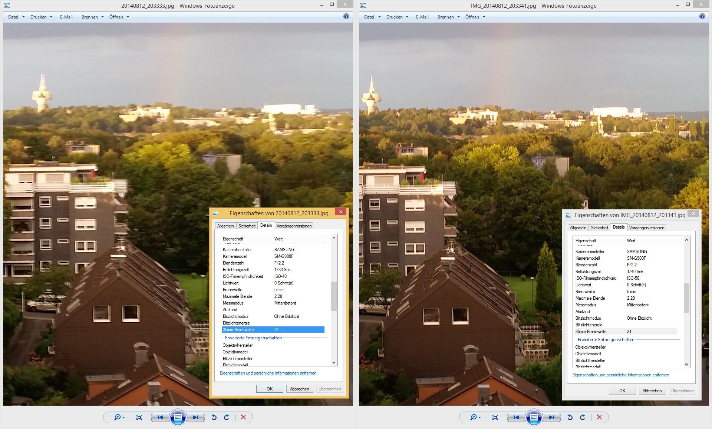Image resolution: width=712 pixels, height=429 pixels.
Task: Click Erweiterte Fotoeigenschaften header in left dialog
Action: (253, 338)
